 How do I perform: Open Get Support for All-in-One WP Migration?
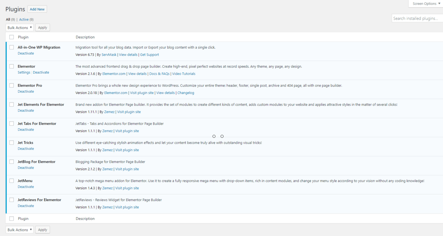[x=150, y=55]
